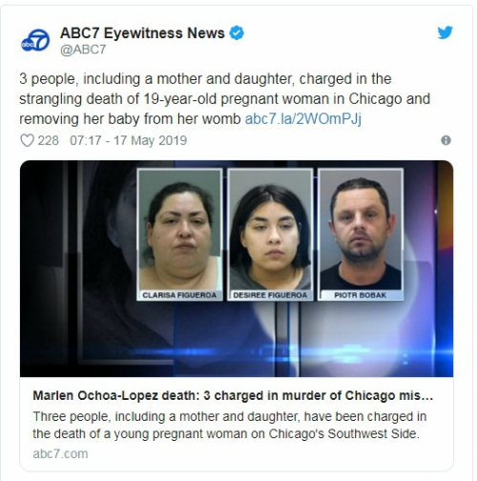Viewport: 477px width, 481px height.
Task: Click the tweet body text
Action: pyautogui.click(x=224, y=99)
